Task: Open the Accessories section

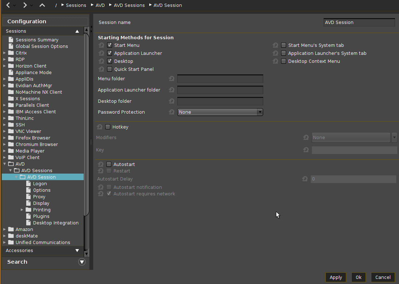Action: tap(42, 251)
